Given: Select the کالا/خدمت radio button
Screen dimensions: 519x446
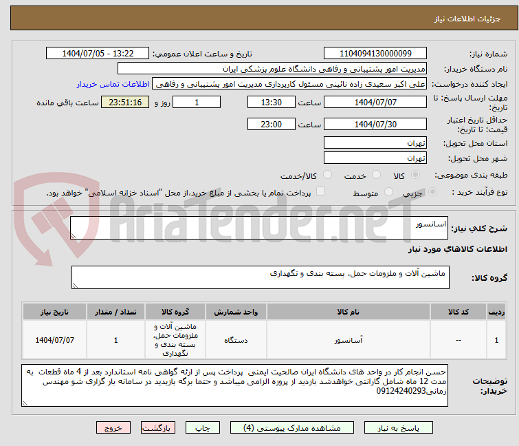Looking at the screenshot, I should (327, 175).
